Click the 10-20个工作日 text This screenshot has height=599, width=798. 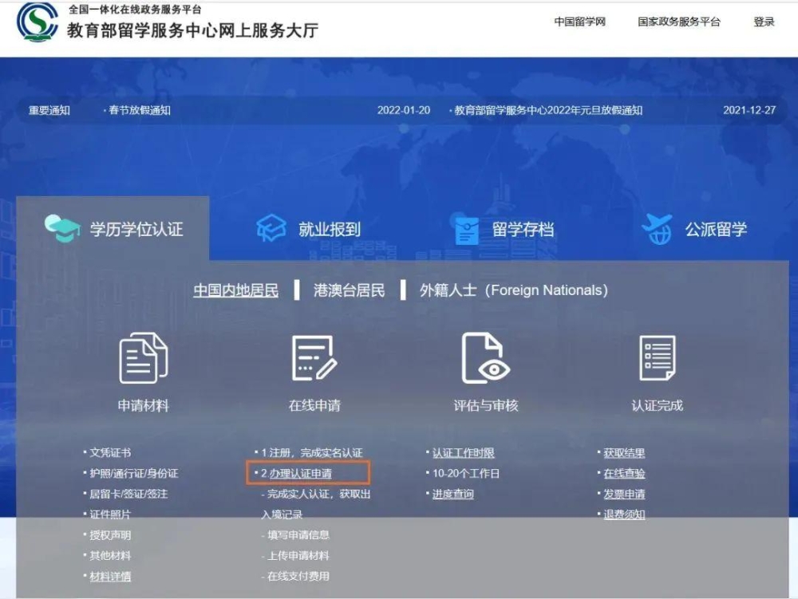[466, 474]
